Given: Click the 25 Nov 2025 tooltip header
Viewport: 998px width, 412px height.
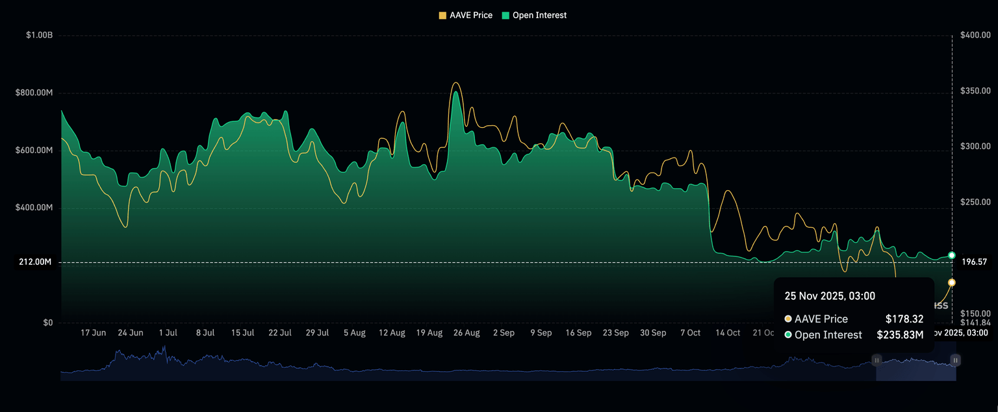Looking at the screenshot, I should pyautogui.click(x=829, y=296).
